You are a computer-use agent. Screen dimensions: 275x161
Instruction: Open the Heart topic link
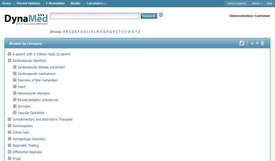coord(22,87)
